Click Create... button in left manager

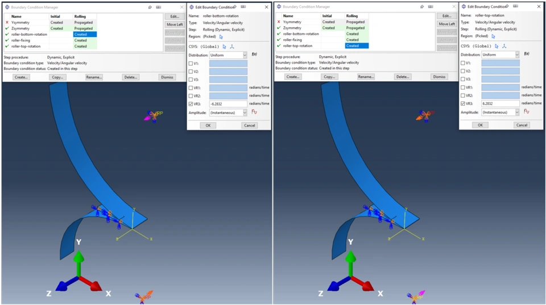[x=21, y=77]
